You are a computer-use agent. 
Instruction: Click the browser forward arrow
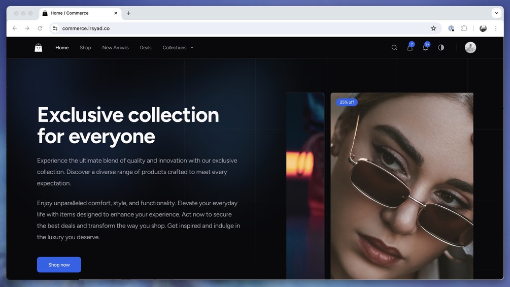pyautogui.click(x=27, y=28)
